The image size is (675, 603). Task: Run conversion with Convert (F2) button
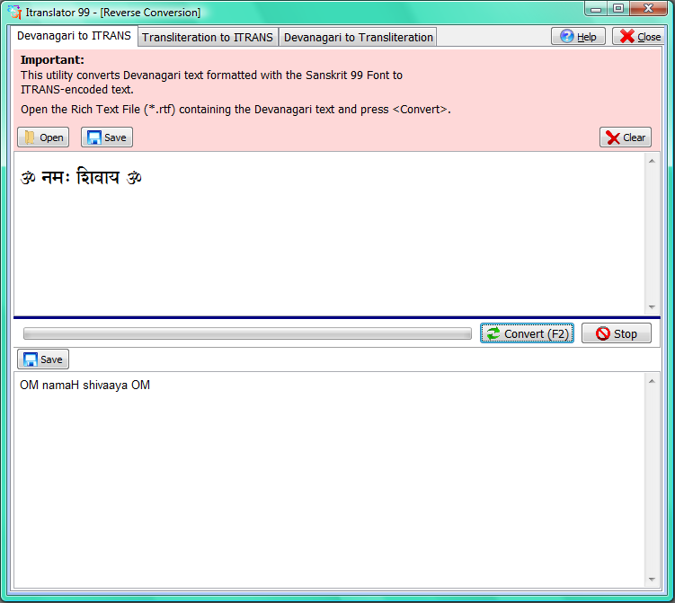(527, 333)
